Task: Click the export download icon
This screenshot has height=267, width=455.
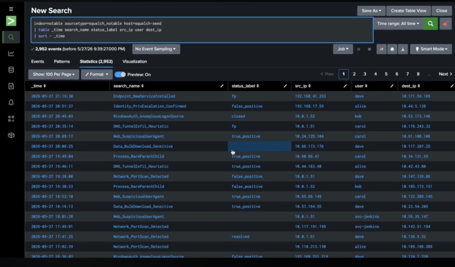Action: (x=403, y=49)
